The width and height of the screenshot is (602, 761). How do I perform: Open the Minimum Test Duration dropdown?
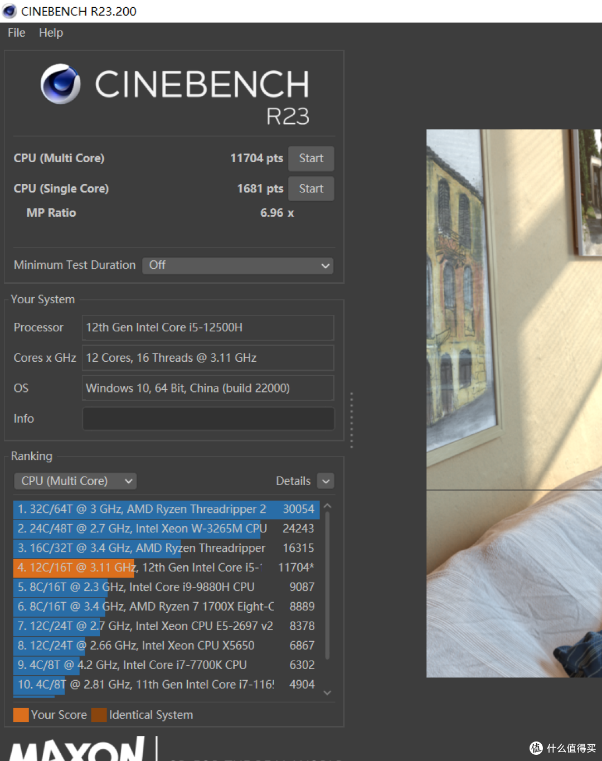[x=238, y=265]
